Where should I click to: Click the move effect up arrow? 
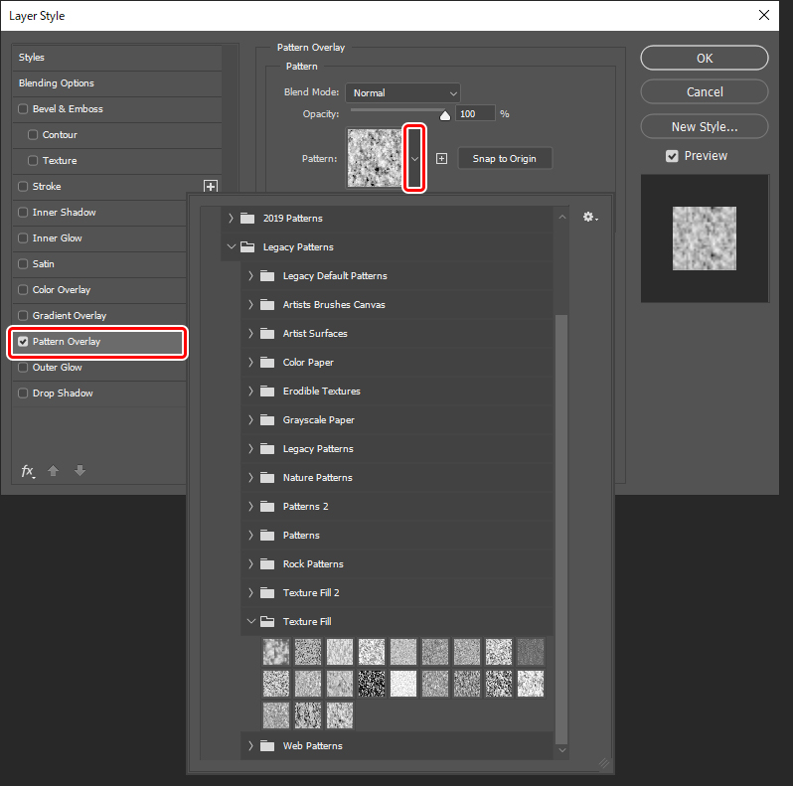tap(54, 470)
